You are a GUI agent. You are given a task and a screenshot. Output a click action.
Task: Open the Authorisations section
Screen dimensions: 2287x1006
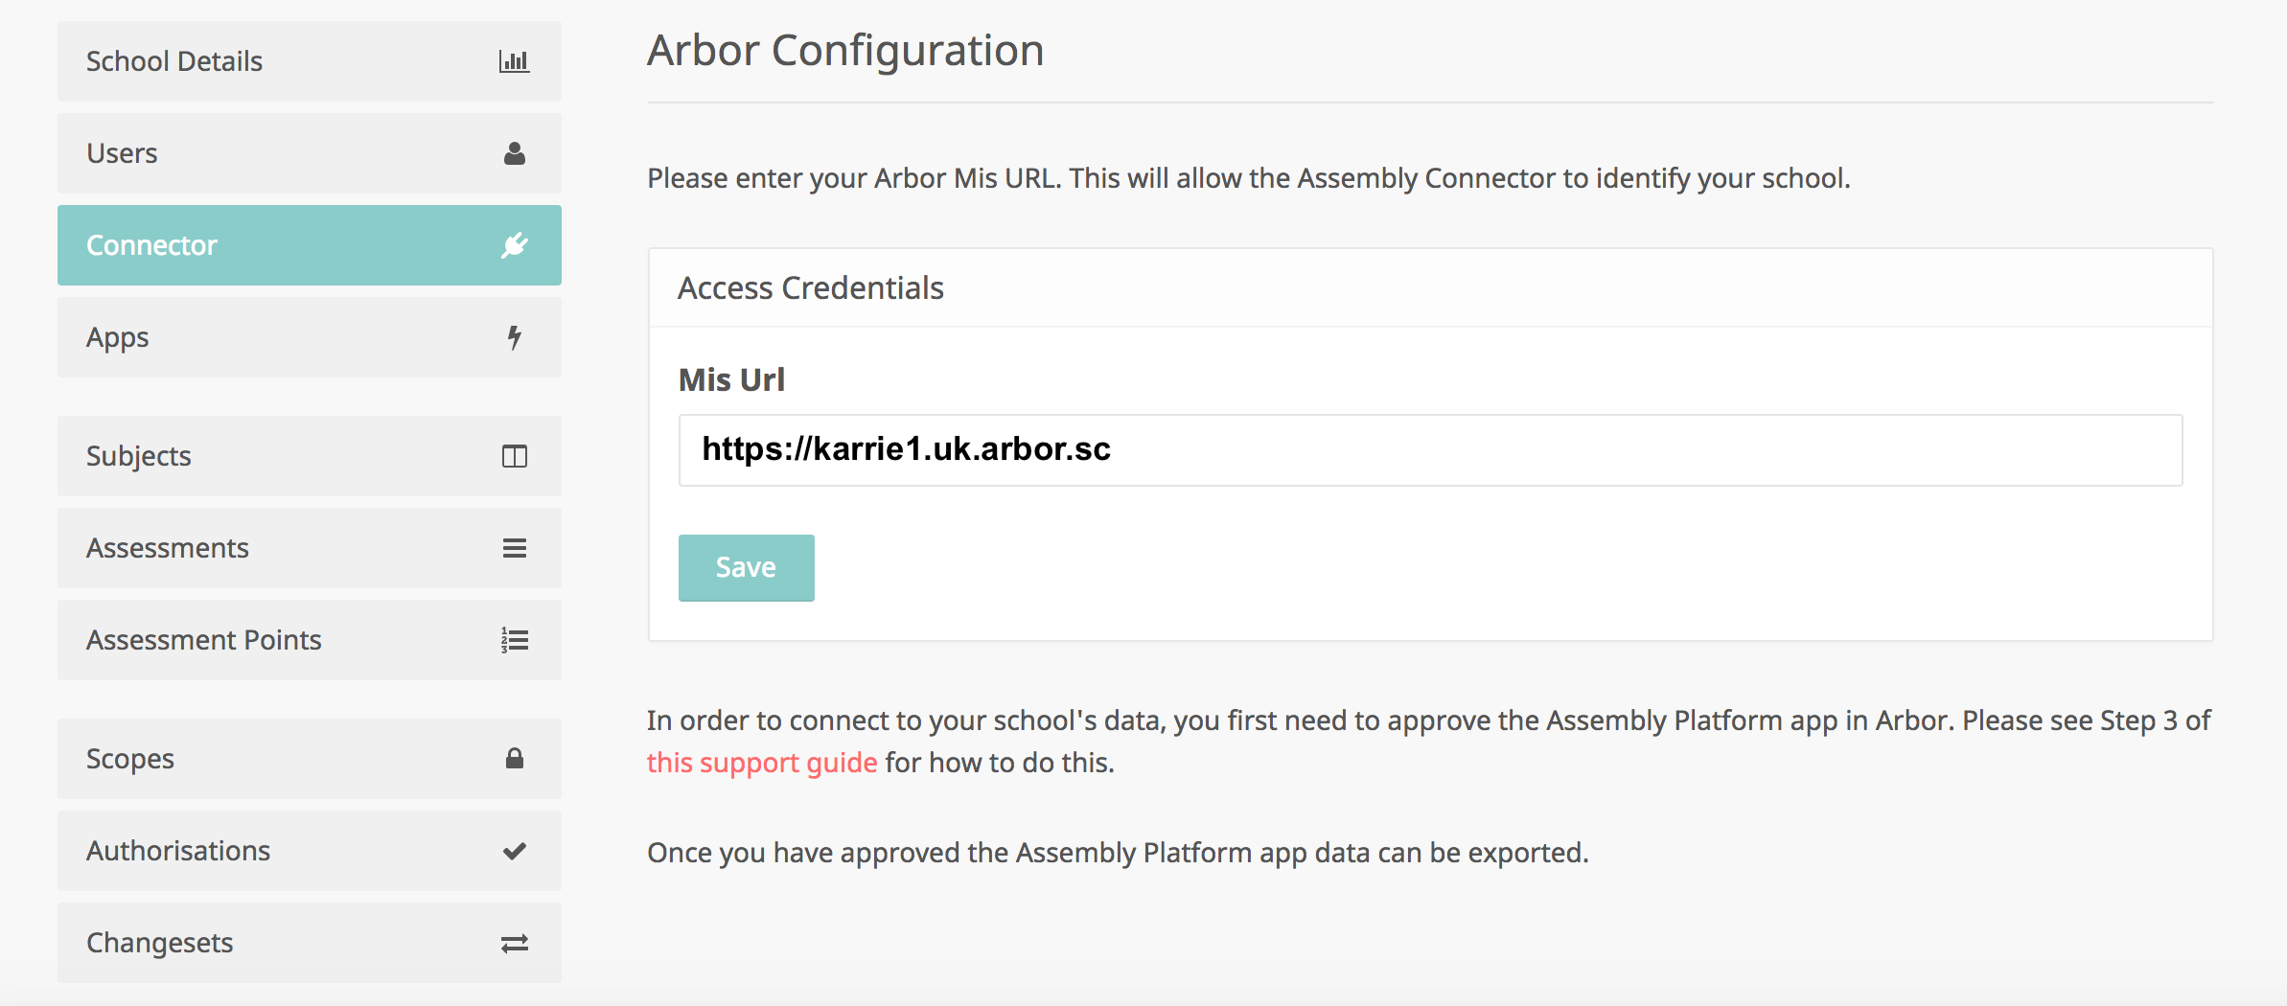click(x=178, y=851)
